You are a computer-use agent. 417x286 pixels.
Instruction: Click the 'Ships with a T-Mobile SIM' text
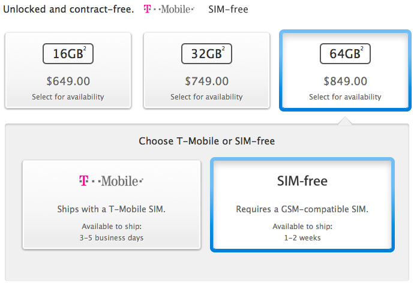tap(111, 209)
